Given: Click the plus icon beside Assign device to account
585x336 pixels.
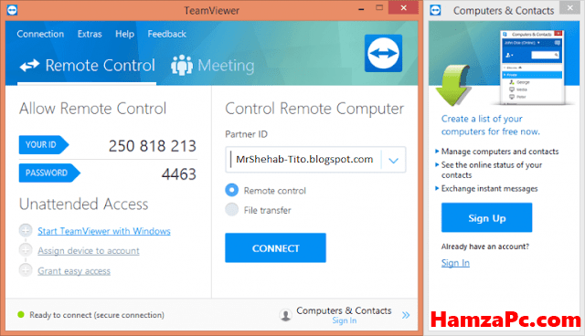Looking at the screenshot, I should pyautogui.click(x=26, y=249).
